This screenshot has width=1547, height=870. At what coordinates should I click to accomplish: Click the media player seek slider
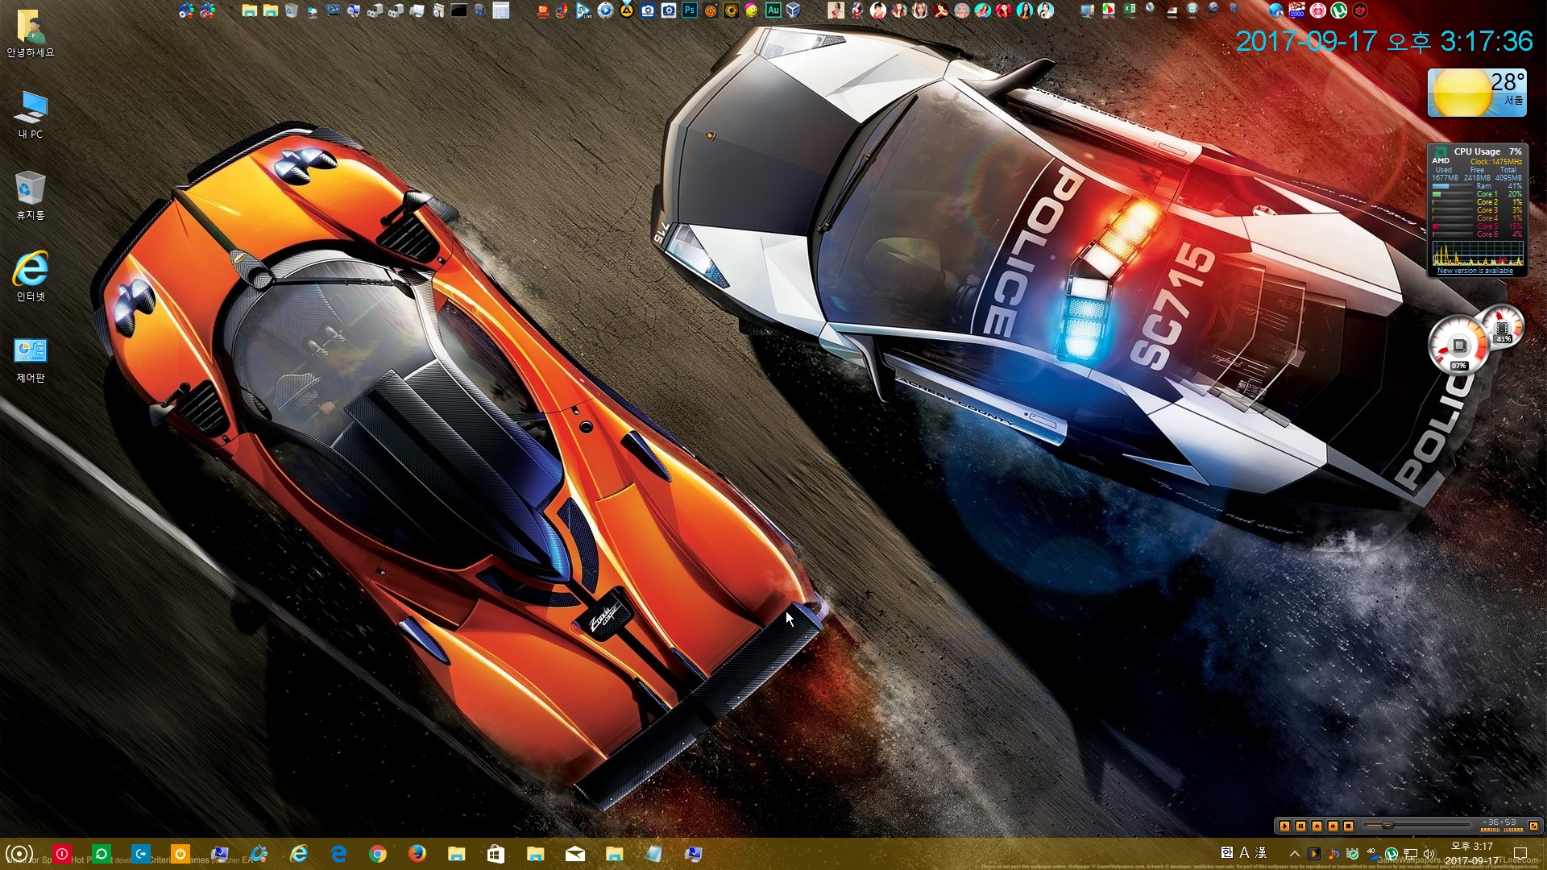[x=1416, y=826]
